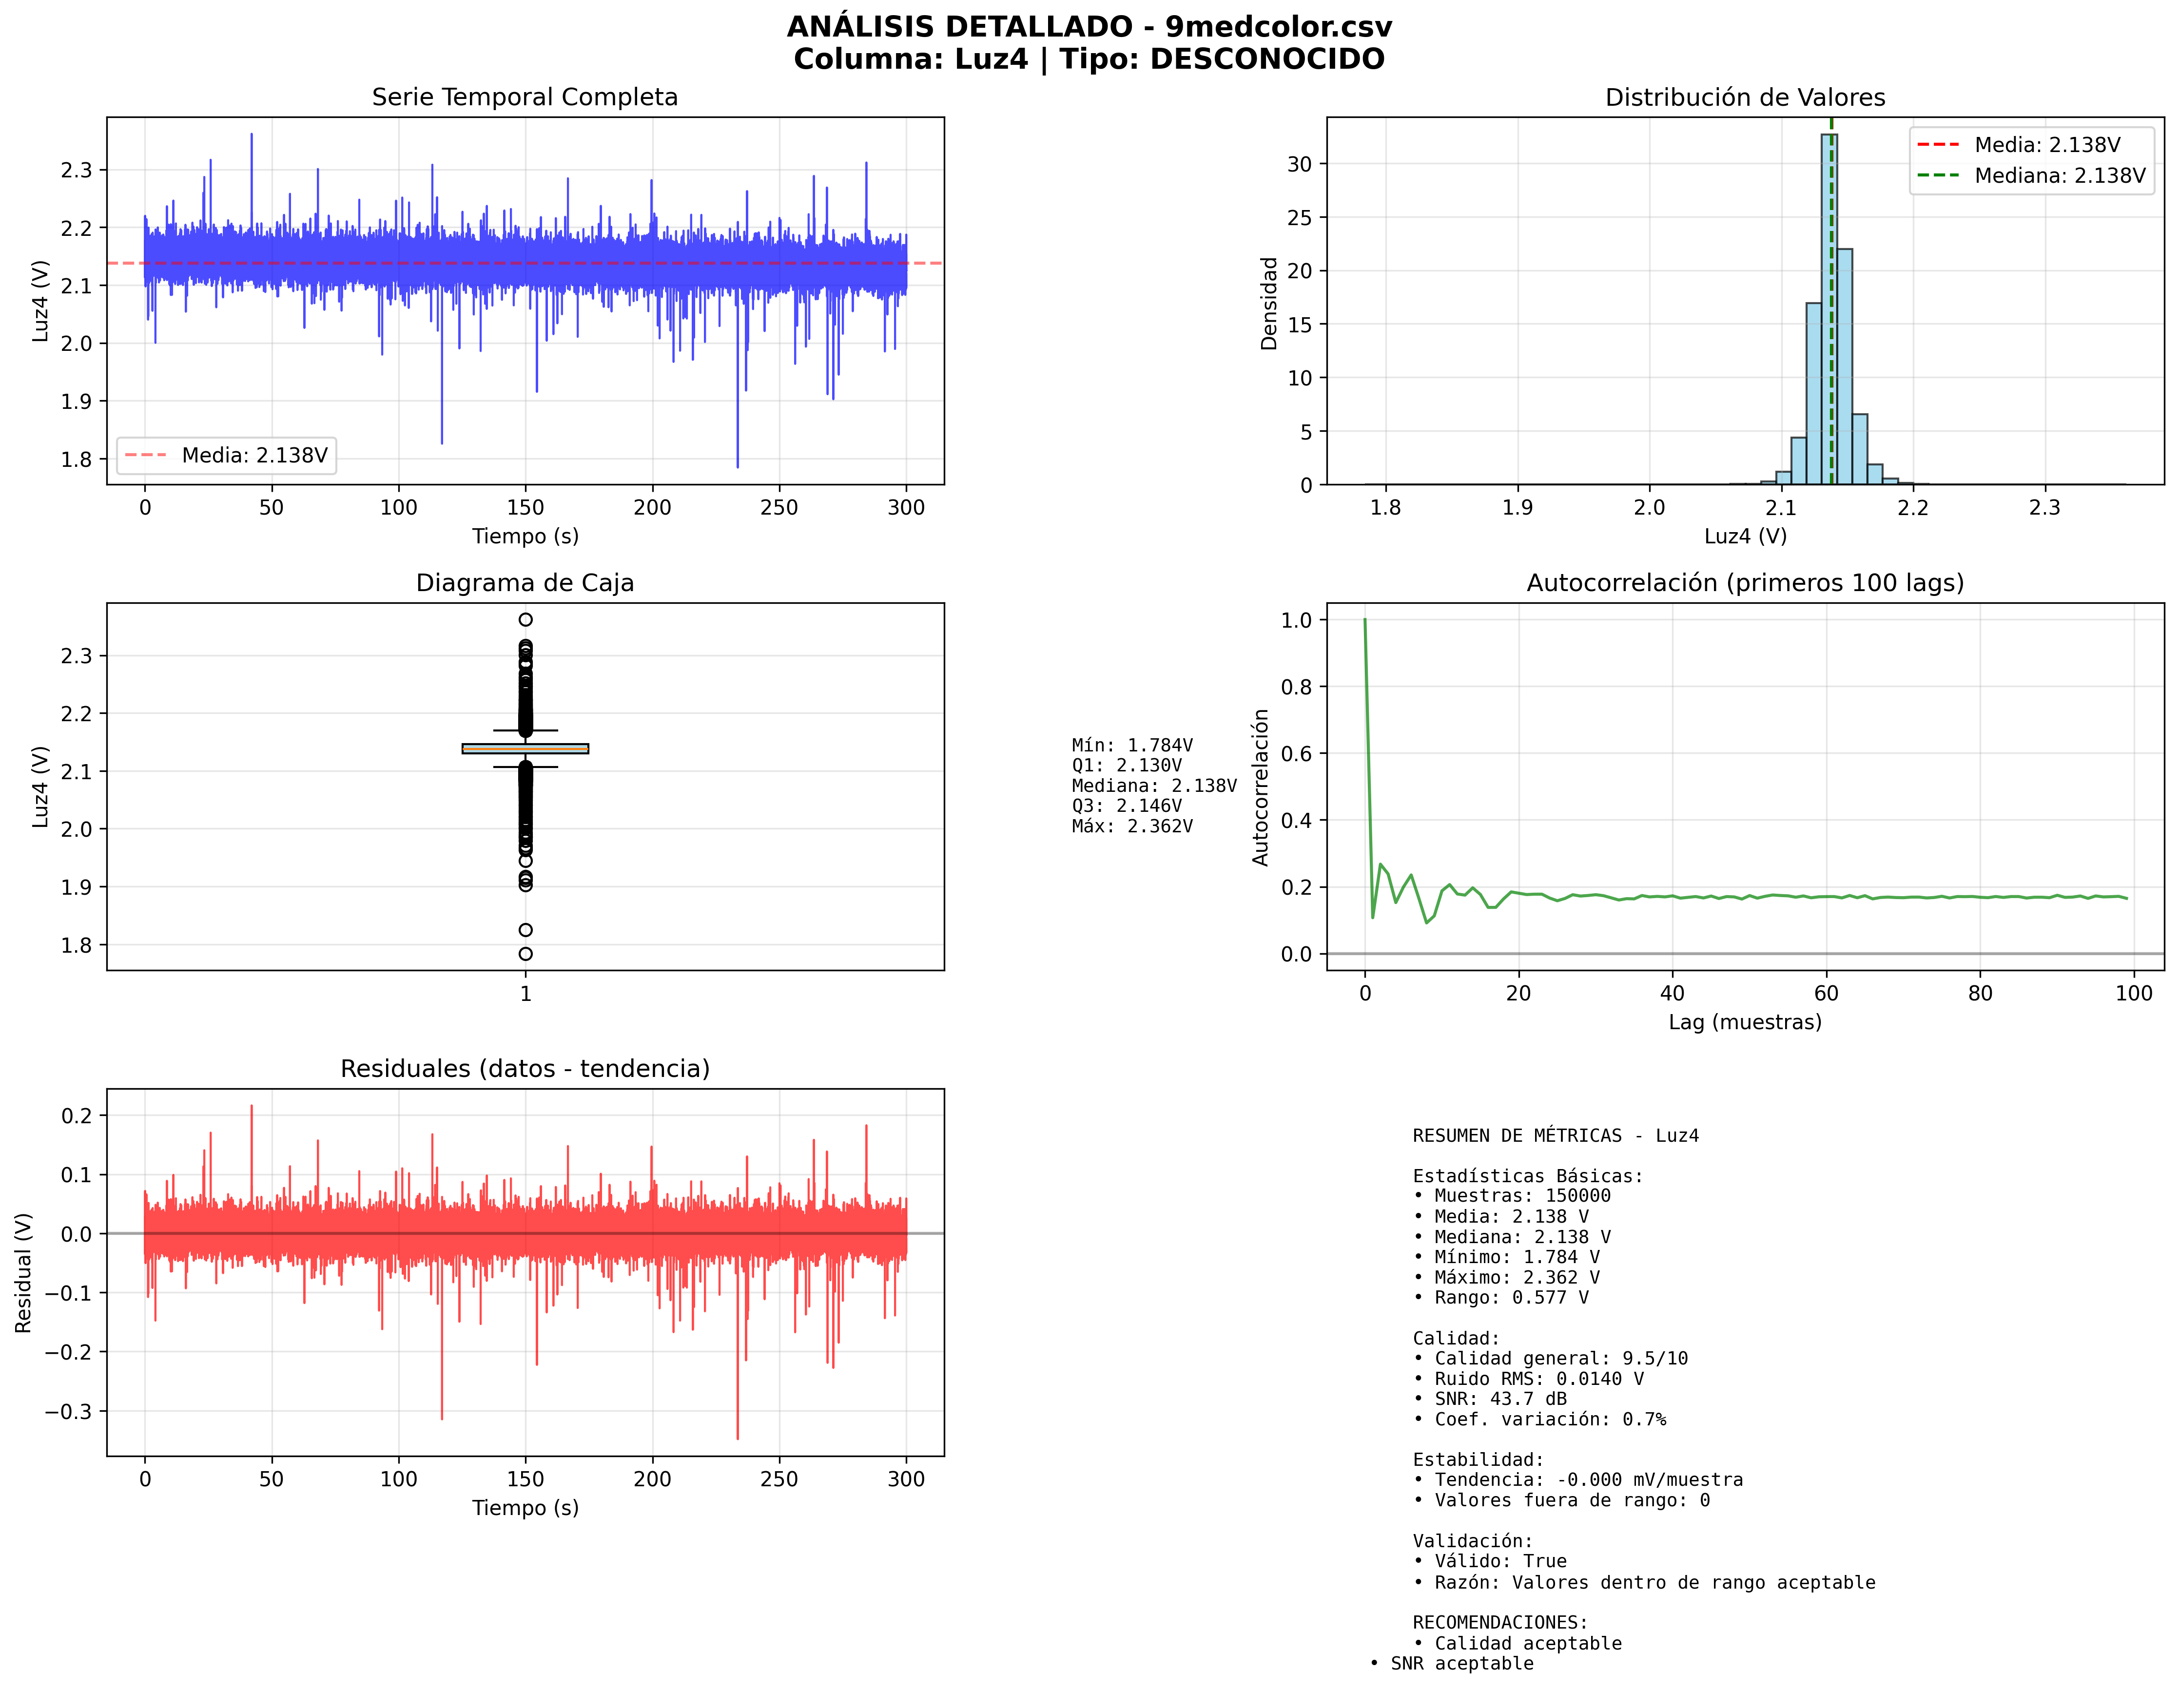This screenshot has height=1708, width=2179.
Task: Click the 'Residuales (datos - tendencia)' title
Action: (x=524, y=1069)
